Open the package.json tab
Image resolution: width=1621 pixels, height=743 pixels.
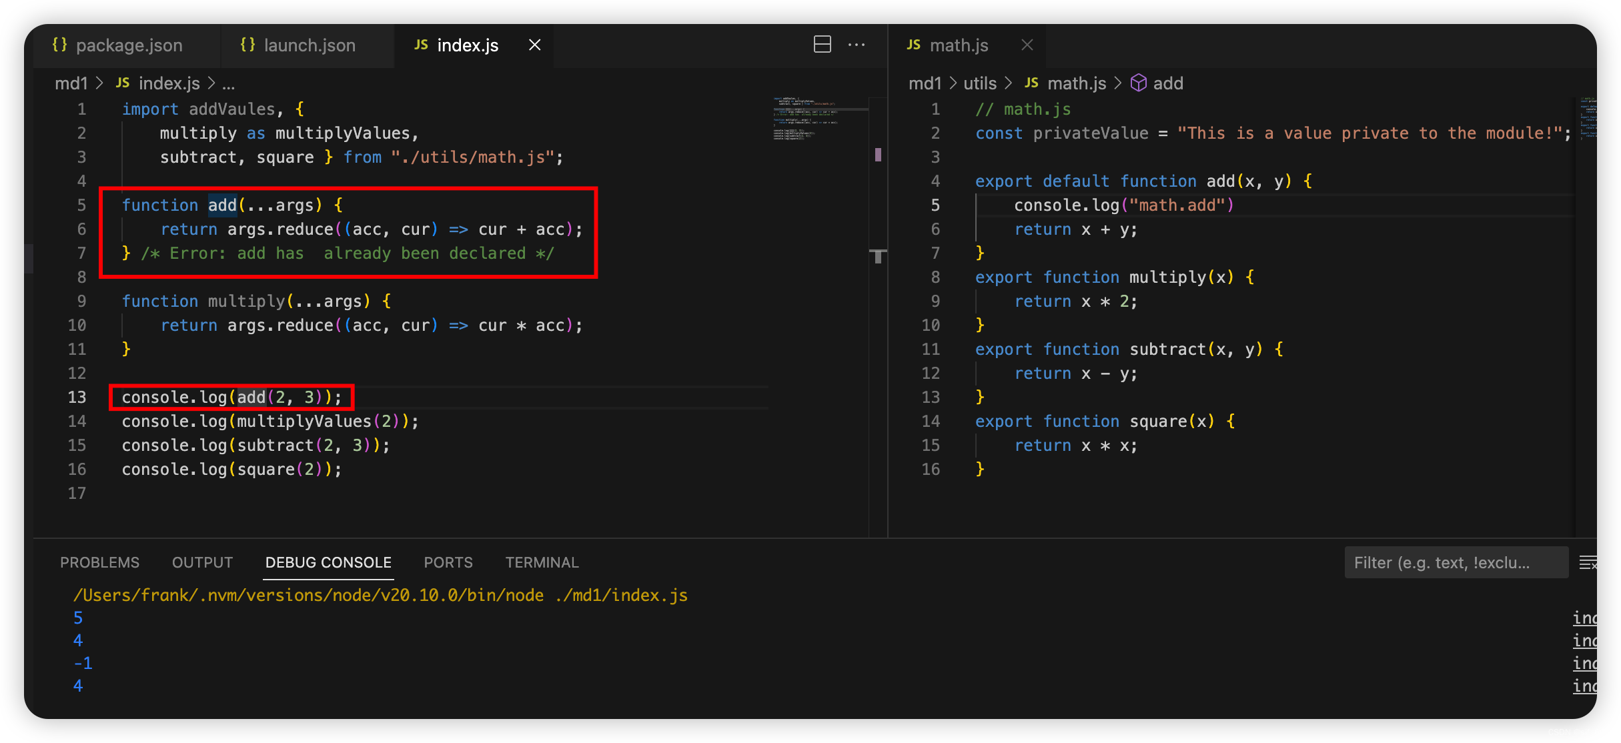[129, 45]
